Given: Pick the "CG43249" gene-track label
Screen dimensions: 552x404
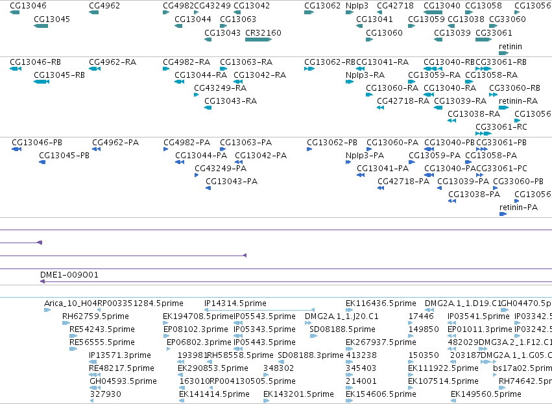Looking at the screenshot, I should 213,6.
